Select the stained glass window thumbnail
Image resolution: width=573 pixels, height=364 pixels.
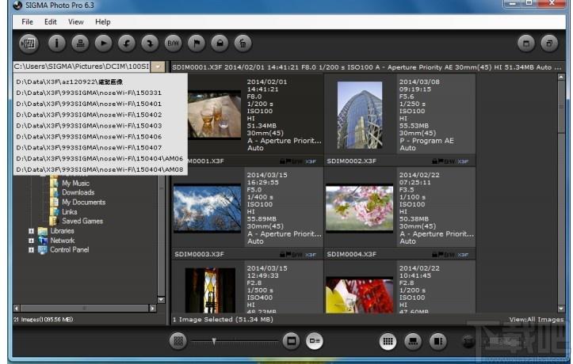coord(210,290)
